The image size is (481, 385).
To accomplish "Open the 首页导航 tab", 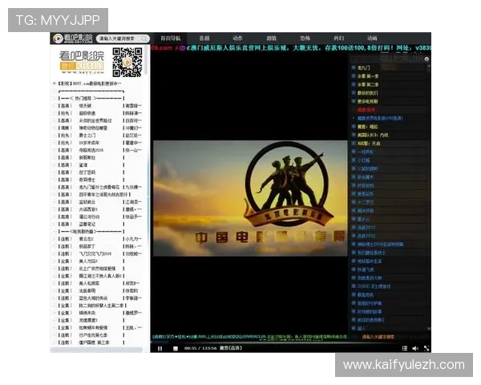I will [171, 38].
